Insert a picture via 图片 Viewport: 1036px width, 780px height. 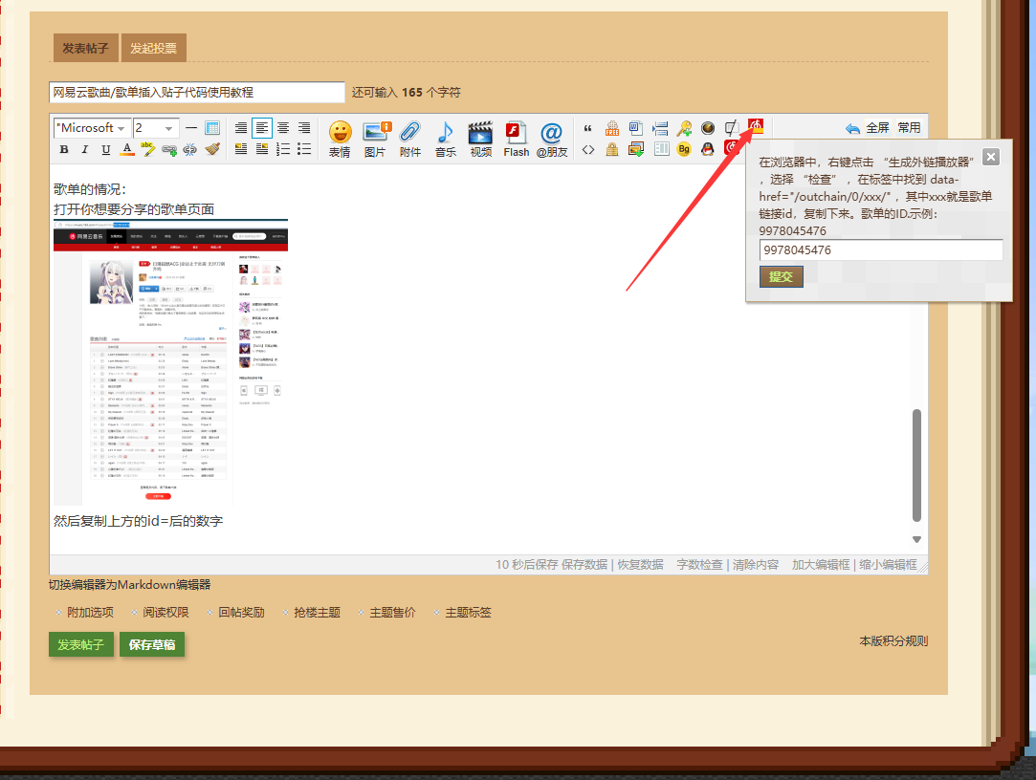coord(375,139)
